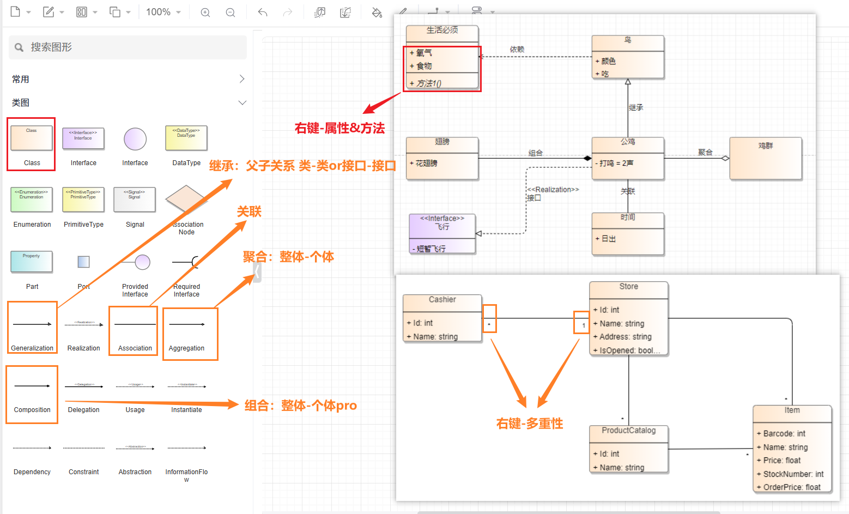Open the 100% zoom level dropdown
Viewport: 849px width, 514px height.
pyautogui.click(x=163, y=12)
